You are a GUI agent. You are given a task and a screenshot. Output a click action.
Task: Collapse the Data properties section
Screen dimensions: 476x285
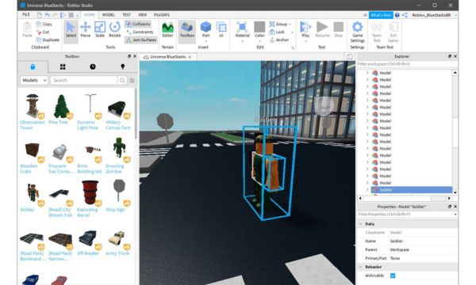click(361, 224)
